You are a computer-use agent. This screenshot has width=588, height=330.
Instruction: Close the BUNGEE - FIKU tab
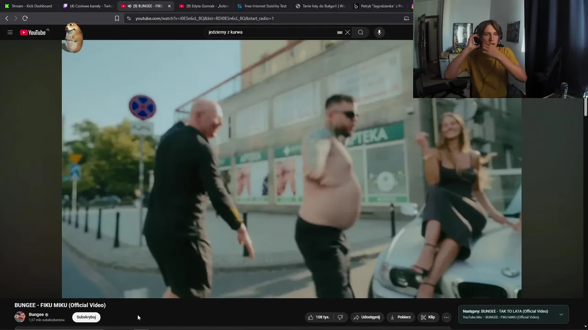tap(169, 6)
